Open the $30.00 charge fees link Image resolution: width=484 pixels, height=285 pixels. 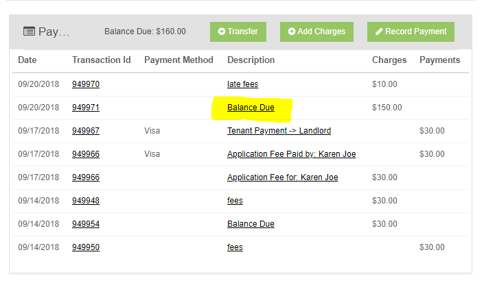[235, 201]
